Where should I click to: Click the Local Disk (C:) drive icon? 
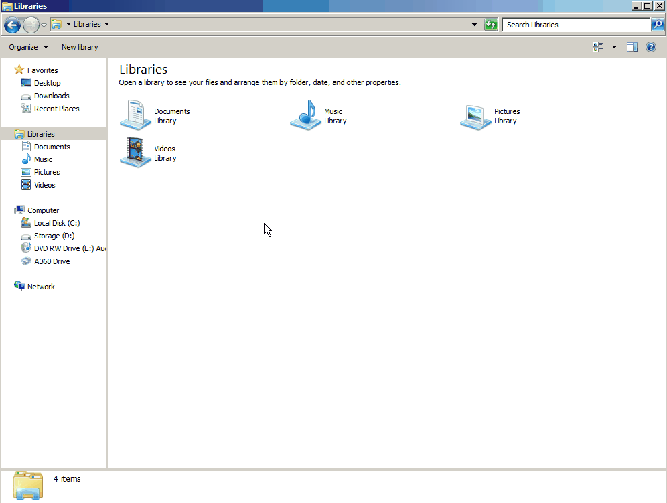[26, 222]
